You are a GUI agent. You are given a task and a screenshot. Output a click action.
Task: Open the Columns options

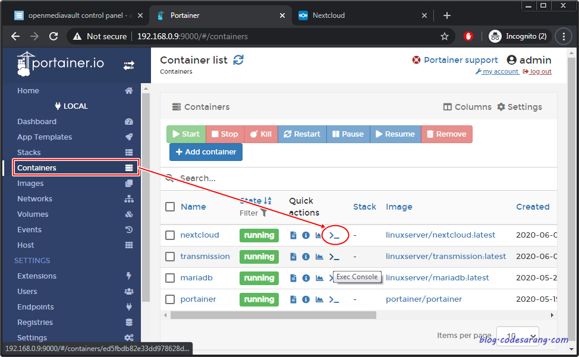tap(467, 107)
